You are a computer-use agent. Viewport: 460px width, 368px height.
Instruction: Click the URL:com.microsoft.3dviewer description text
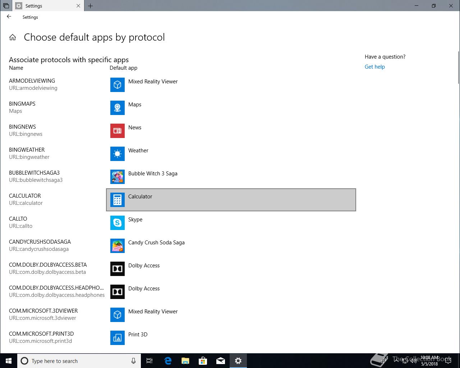(42, 318)
